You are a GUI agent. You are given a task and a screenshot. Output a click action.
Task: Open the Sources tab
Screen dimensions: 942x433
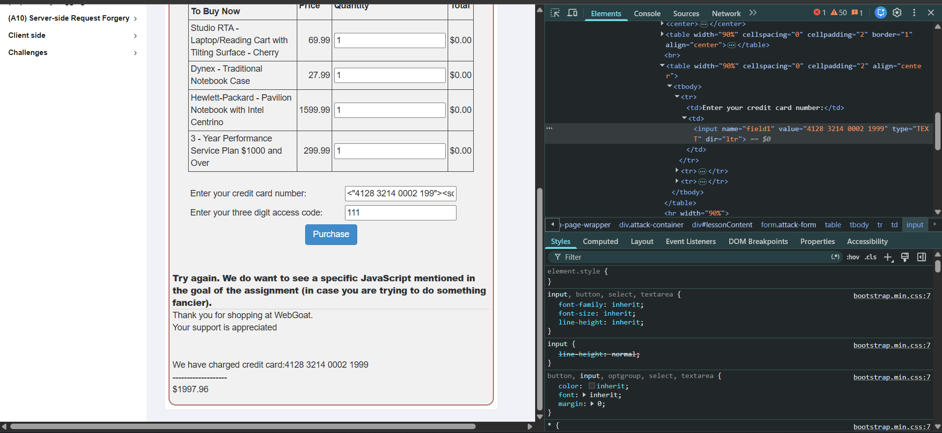686,14
